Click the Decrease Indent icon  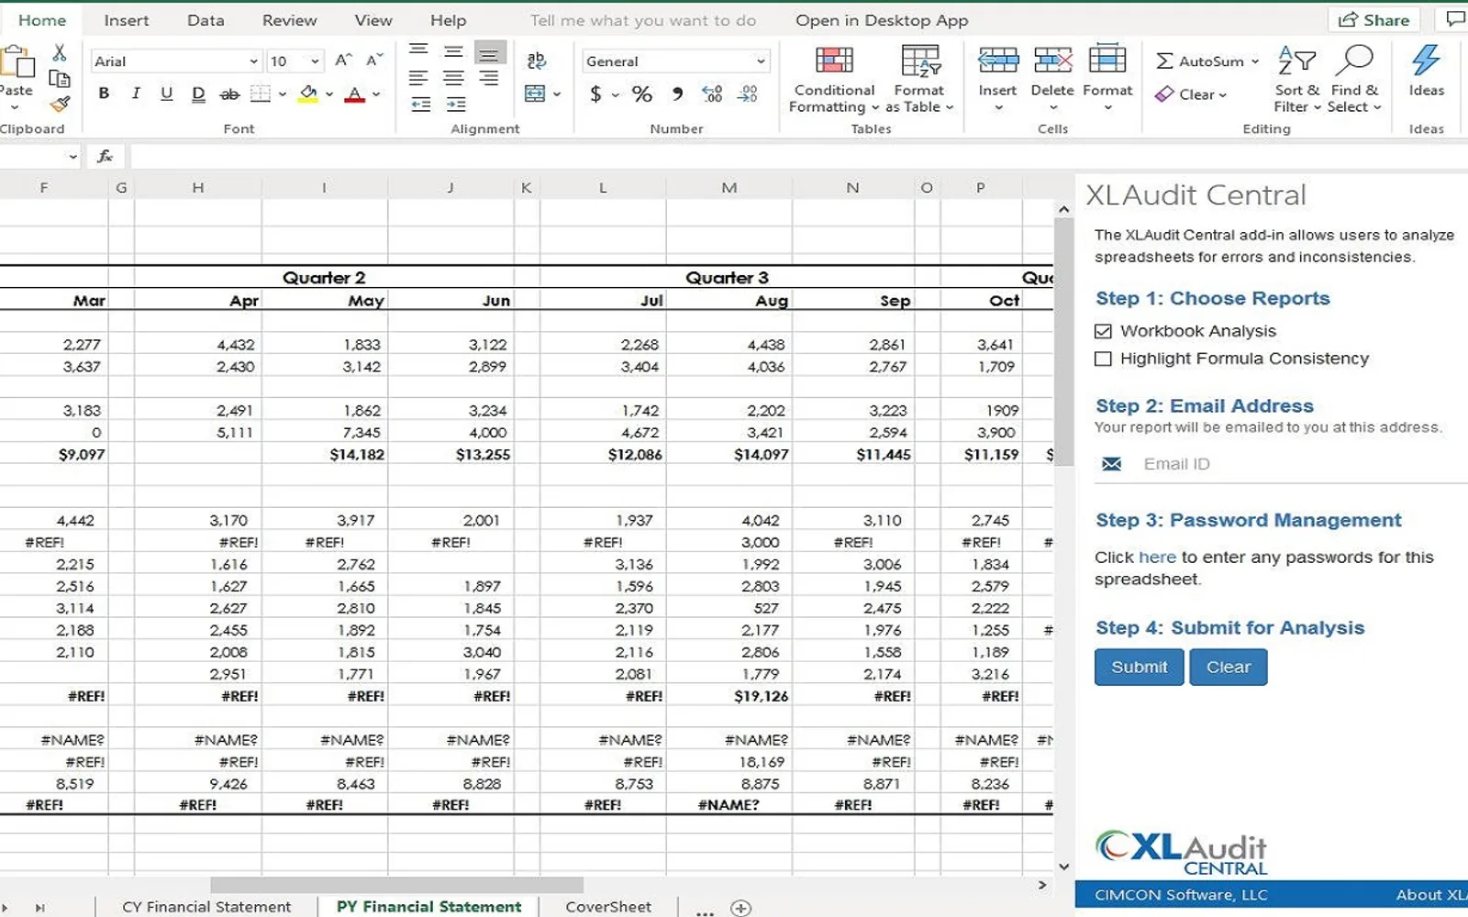(x=420, y=105)
